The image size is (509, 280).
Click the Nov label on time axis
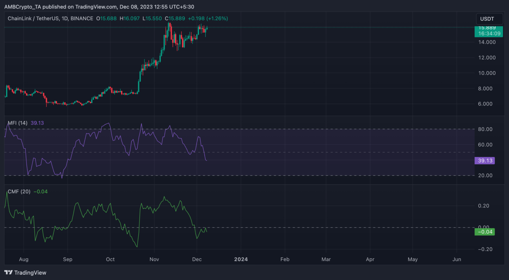point(154,259)
